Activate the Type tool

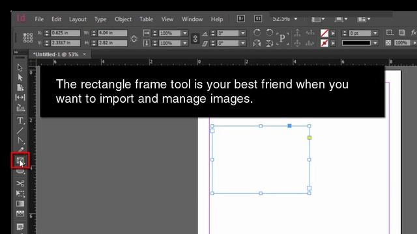pos(20,120)
